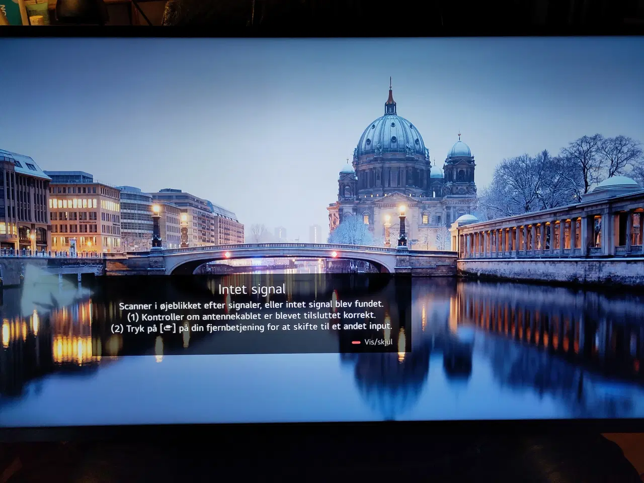This screenshot has height=483, width=644.
Task: Click step (2) about switching input
Action: [x=251, y=328]
